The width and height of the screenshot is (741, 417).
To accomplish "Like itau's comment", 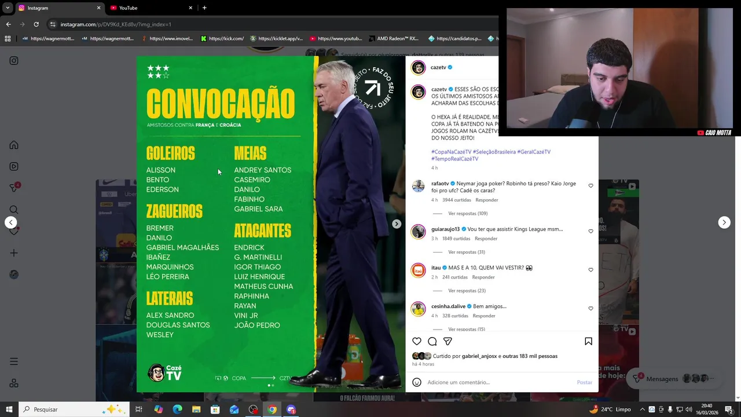I will [x=590, y=270].
